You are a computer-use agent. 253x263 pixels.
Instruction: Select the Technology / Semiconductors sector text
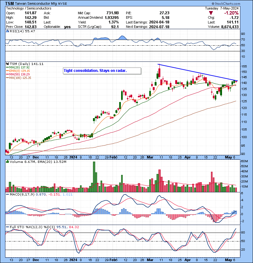click(x=29, y=8)
